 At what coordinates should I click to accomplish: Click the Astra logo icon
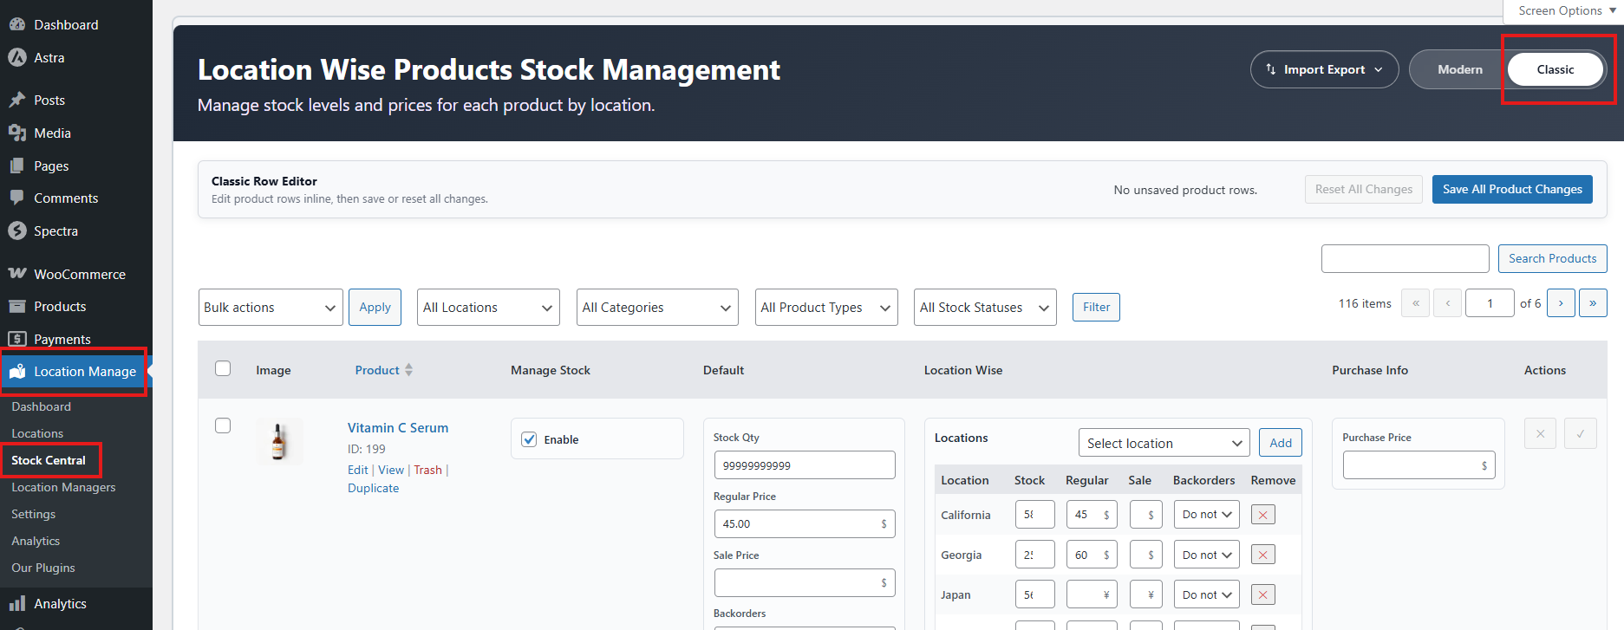coord(17,58)
